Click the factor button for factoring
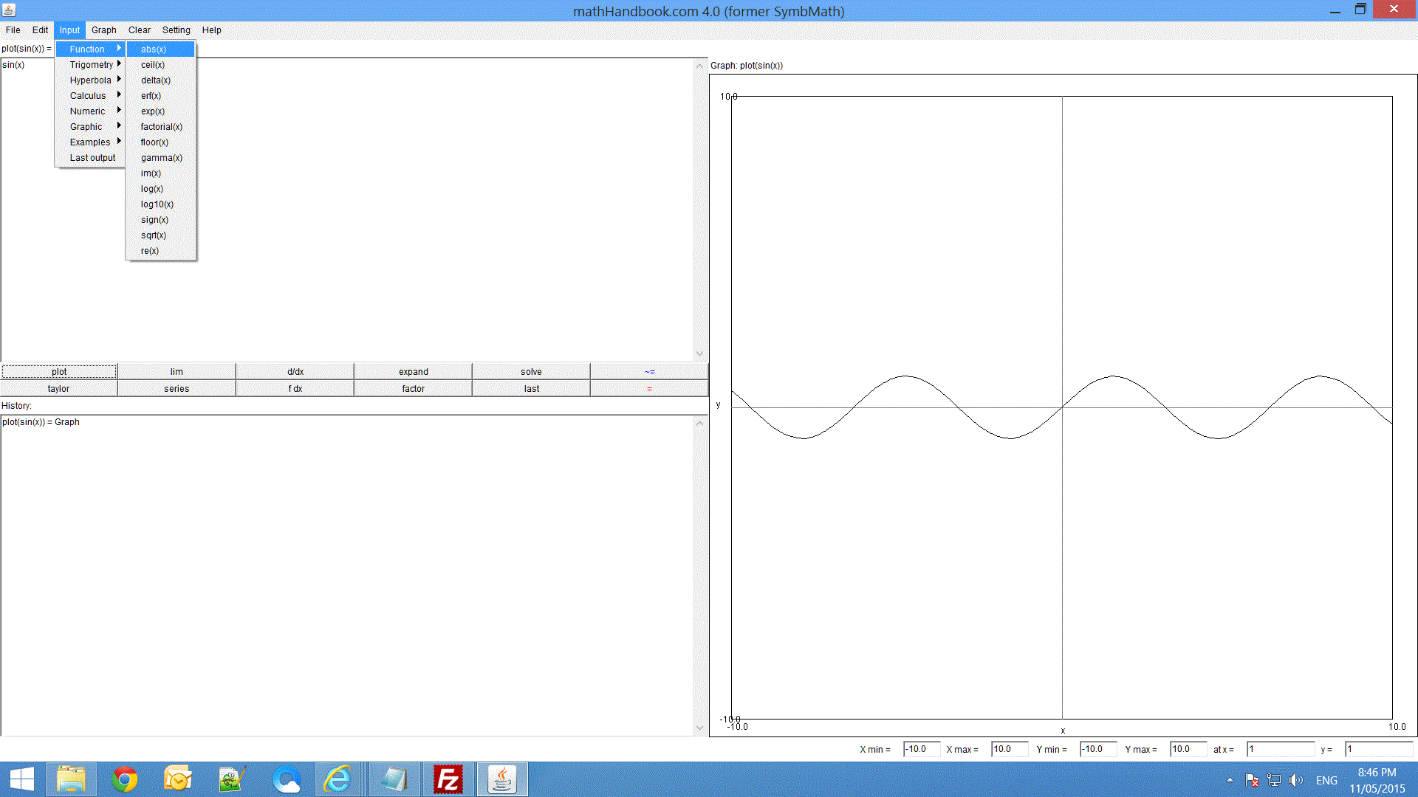1418x797 pixels. click(413, 388)
